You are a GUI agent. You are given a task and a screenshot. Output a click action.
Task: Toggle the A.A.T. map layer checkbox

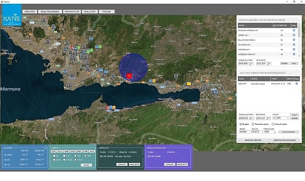64,156
